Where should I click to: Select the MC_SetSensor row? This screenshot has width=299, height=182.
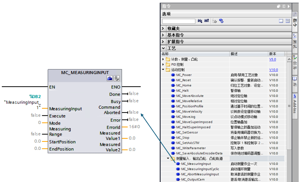point(222,133)
